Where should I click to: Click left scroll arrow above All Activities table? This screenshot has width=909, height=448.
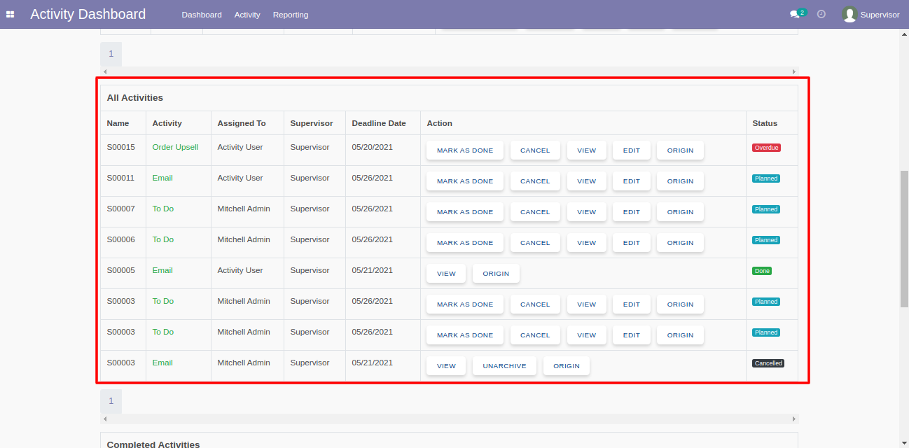105,71
